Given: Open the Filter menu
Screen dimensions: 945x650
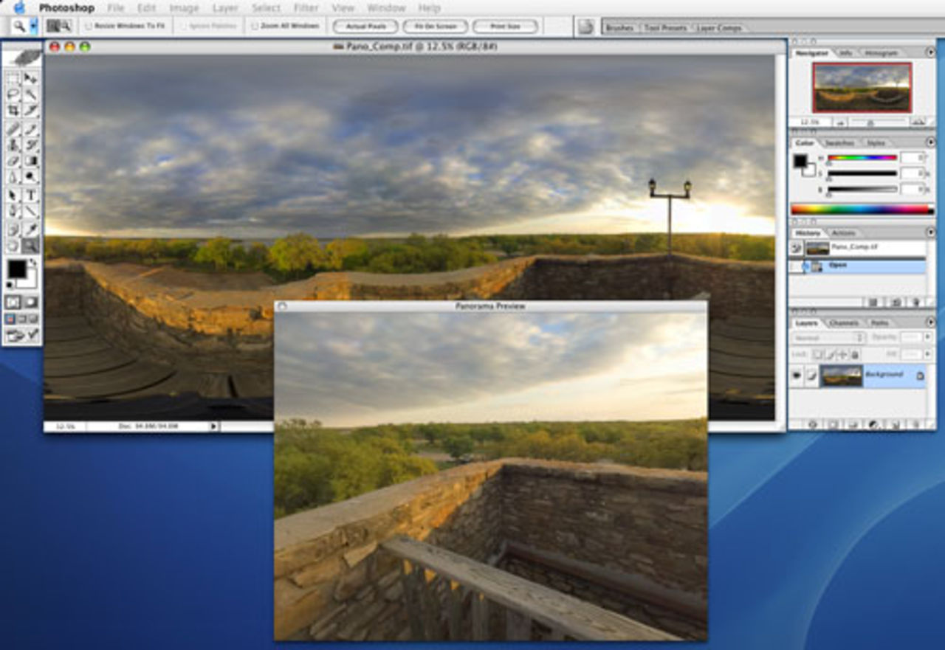Looking at the screenshot, I should pyautogui.click(x=306, y=7).
